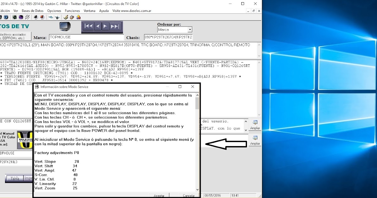Click the Marca field containing TOPHOUSE
Viewport: 377px width, 198px height.
[86, 37]
